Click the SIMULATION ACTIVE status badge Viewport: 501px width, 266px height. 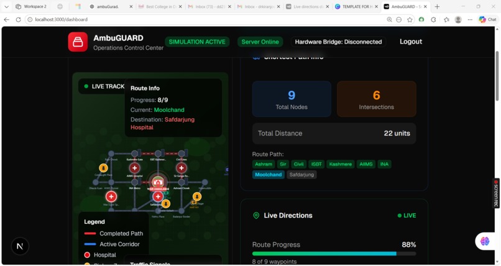[197, 42]
